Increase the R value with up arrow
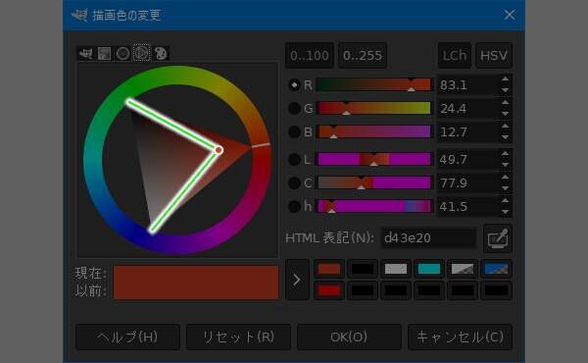Image resolution: width=588 pixels, height=363 pixels. click(505, 79)
